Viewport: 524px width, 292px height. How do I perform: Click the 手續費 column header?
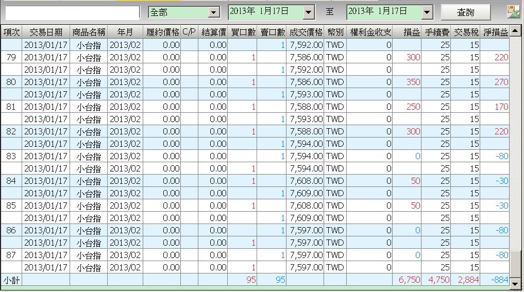point(436,32)
